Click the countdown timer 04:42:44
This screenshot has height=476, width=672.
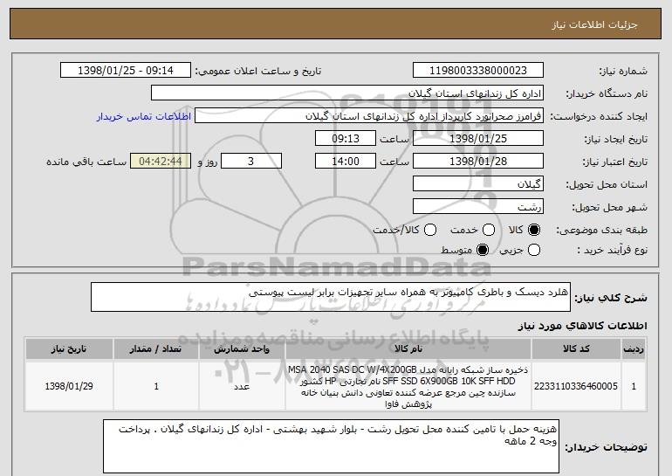pyautogui.click(x=161, y=162)
